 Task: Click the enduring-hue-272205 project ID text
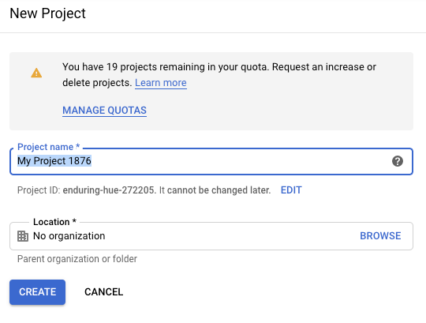tap(109, 190)
